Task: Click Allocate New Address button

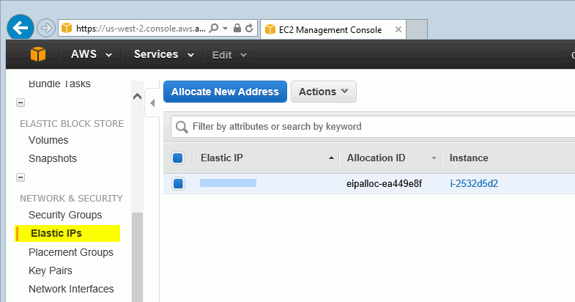Action: click(225, 92)
